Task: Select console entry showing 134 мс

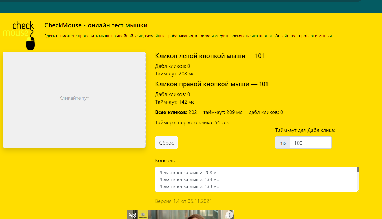Action: (x=189, y=179)
